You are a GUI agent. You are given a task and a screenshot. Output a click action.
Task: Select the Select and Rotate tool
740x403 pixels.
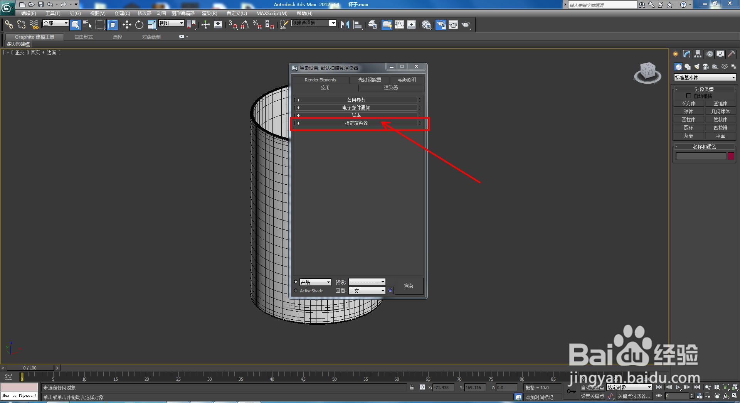pyautogui.click(x=139, y=24)
